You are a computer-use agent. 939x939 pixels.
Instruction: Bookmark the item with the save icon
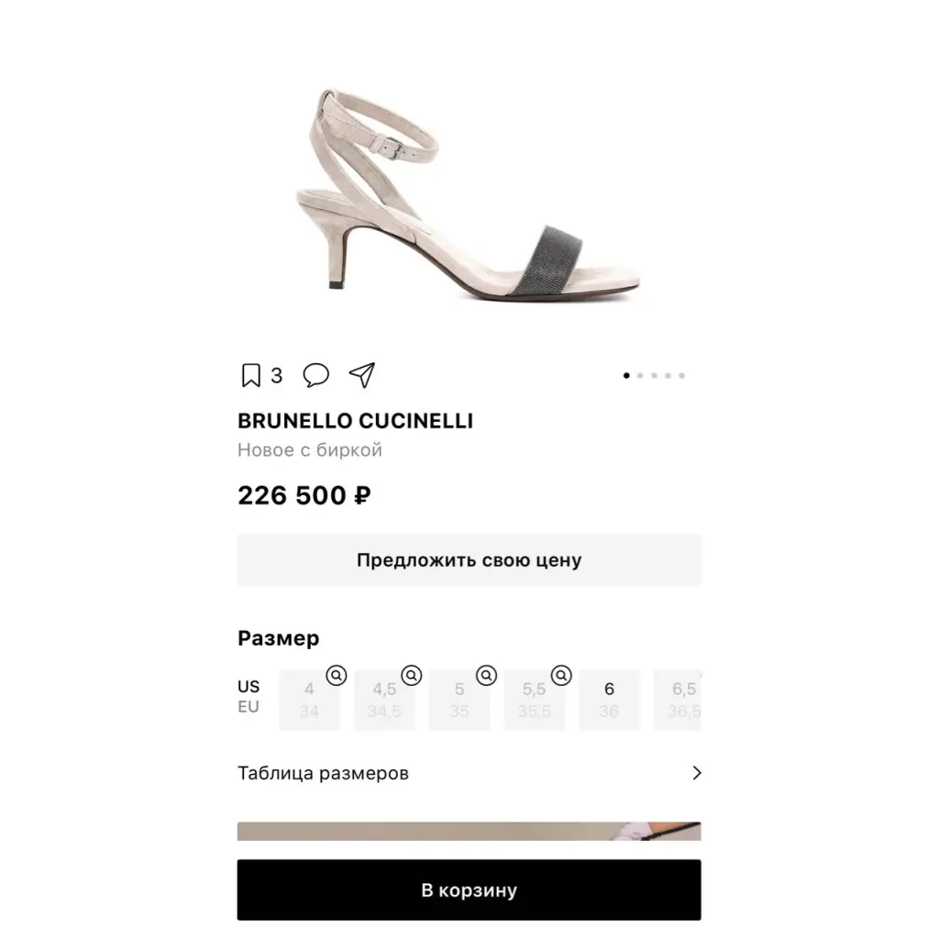pyautogui.click(x=251, y=375)
